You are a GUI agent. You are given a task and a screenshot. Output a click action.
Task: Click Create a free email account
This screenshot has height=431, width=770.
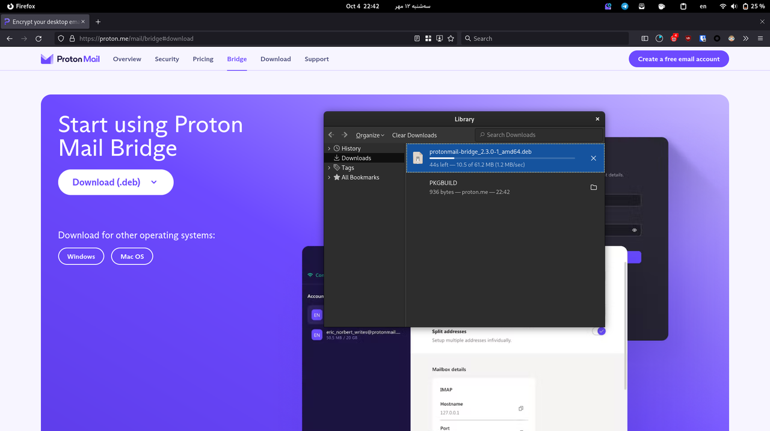pyautogui.click(x=679, y=59)
